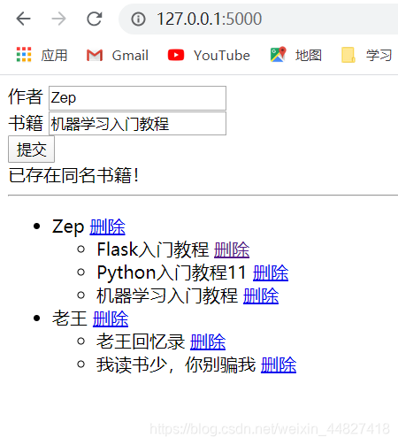The height and width of the screenshot is (445, 398).
Task: Click the author name 老王 in the list
Action: point(70,318)
